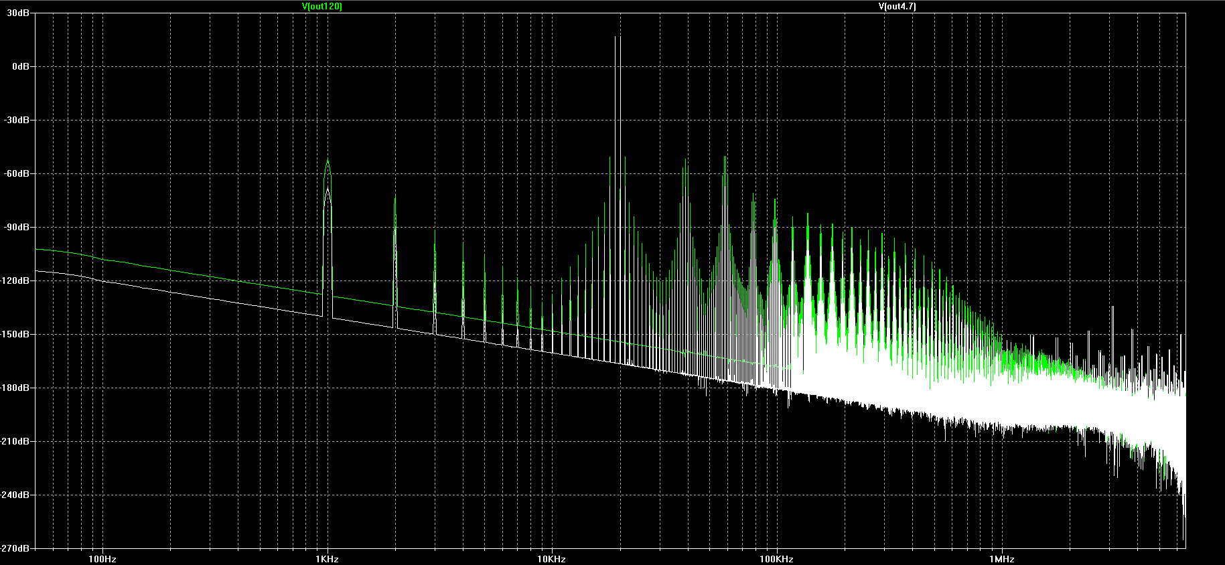
Task: Click the -60dB axis label
Action: pos(18,174)
